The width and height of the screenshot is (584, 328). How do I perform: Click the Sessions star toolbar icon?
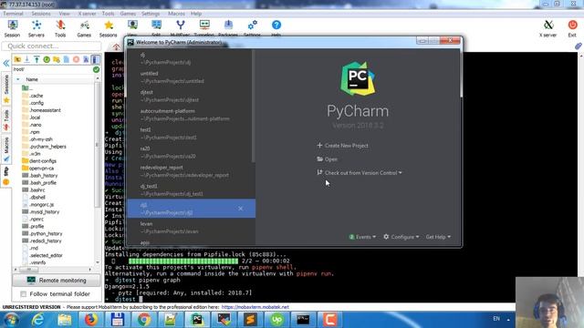(109, 28)
